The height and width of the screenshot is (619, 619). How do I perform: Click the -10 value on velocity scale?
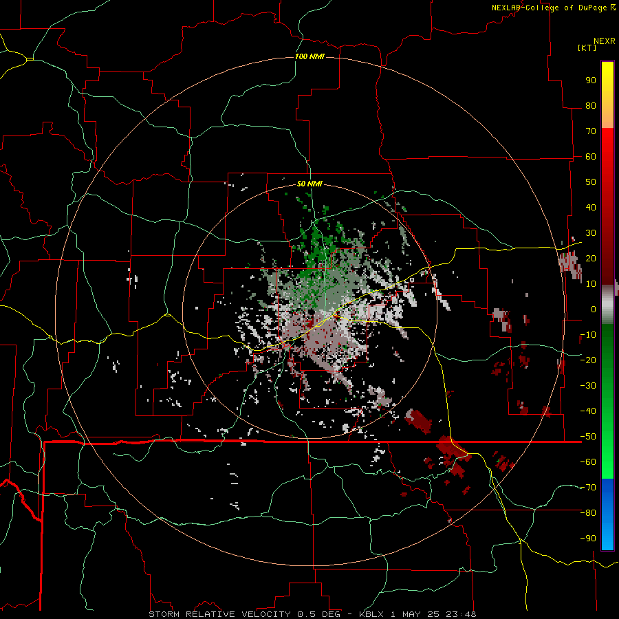pyautogui.click(x=588, y=335)
